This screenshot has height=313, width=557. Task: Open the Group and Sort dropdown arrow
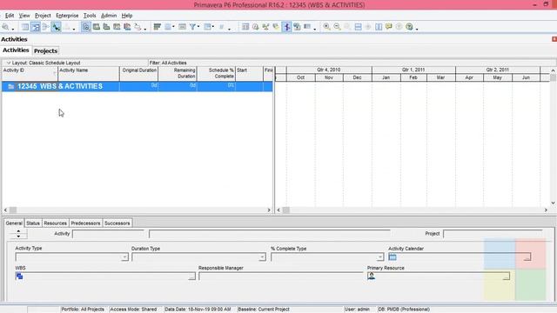[x=213, y=27]
